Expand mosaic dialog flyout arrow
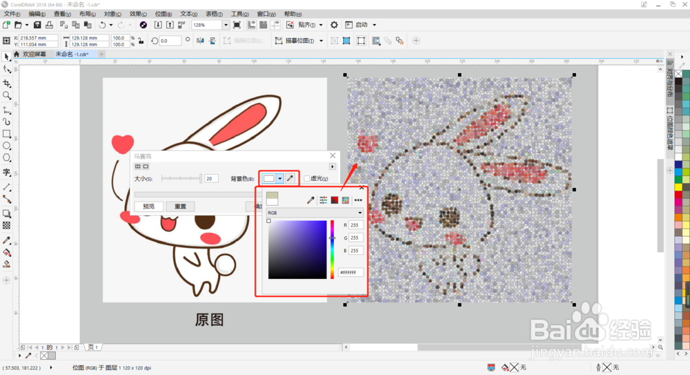The height and width of the screenshot is (375, 690). pos(333,166)
